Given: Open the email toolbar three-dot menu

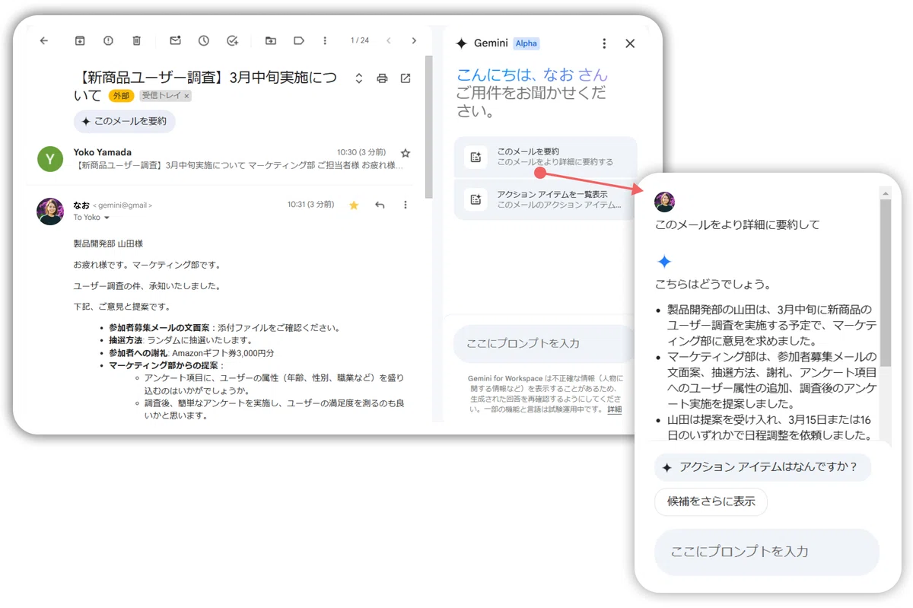Looking at the screenshot, I should point(325,40).
